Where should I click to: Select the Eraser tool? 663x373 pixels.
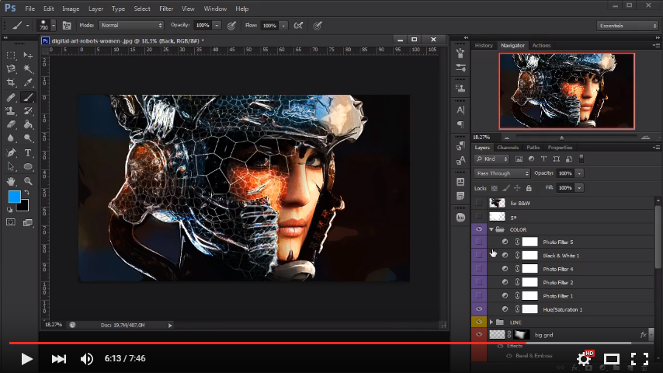coord(11,124)
